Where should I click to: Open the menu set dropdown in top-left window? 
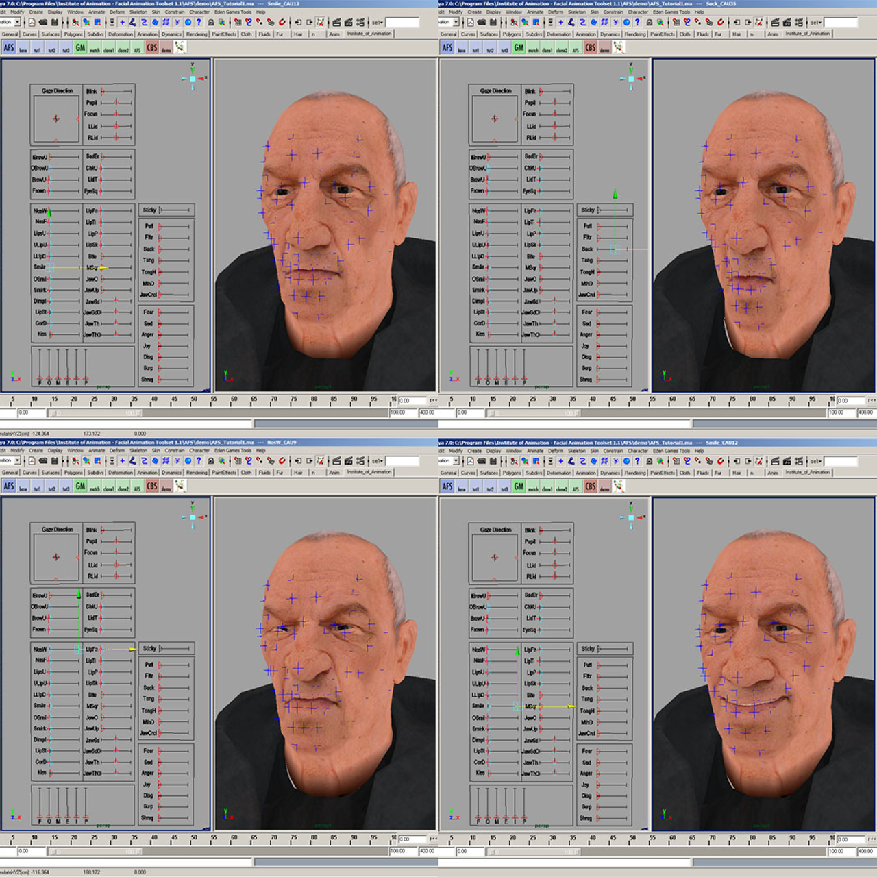(16, 22)
